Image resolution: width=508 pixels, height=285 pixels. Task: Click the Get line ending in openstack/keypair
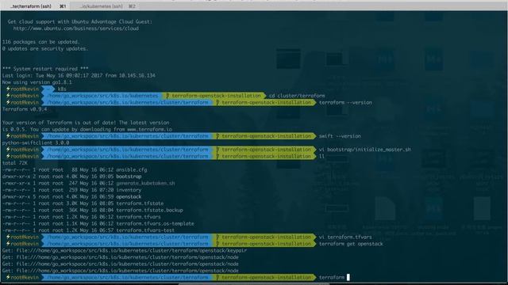pyautogui.click(x=125, y=250)
